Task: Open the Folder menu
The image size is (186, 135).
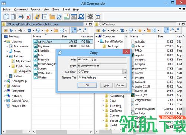Action: 7,9
